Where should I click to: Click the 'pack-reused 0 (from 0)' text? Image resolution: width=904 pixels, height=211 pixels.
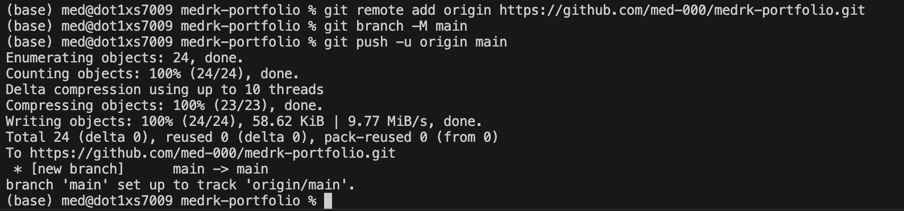pos(411,137)
